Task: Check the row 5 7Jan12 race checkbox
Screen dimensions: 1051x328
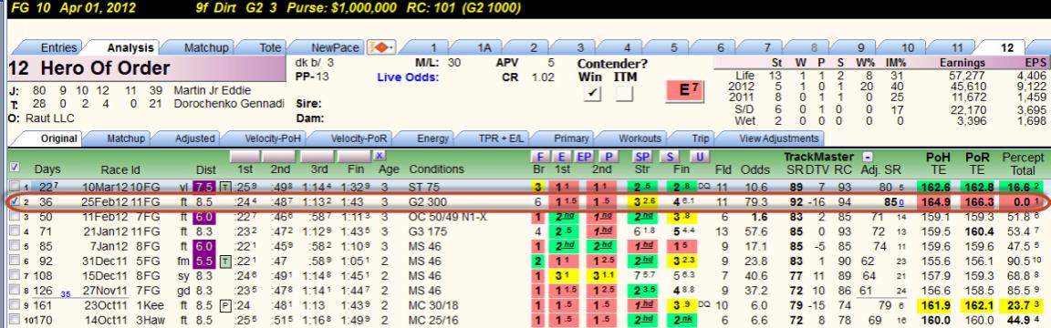Action: 14,246
